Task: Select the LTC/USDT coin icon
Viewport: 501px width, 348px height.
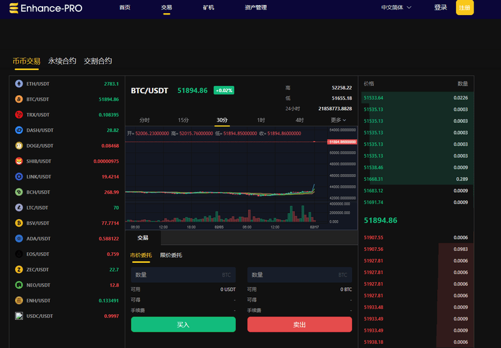Action: click(x=19, y=208)
